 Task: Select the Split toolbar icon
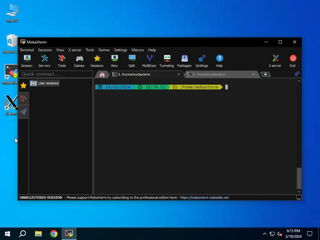coord(132,61)
